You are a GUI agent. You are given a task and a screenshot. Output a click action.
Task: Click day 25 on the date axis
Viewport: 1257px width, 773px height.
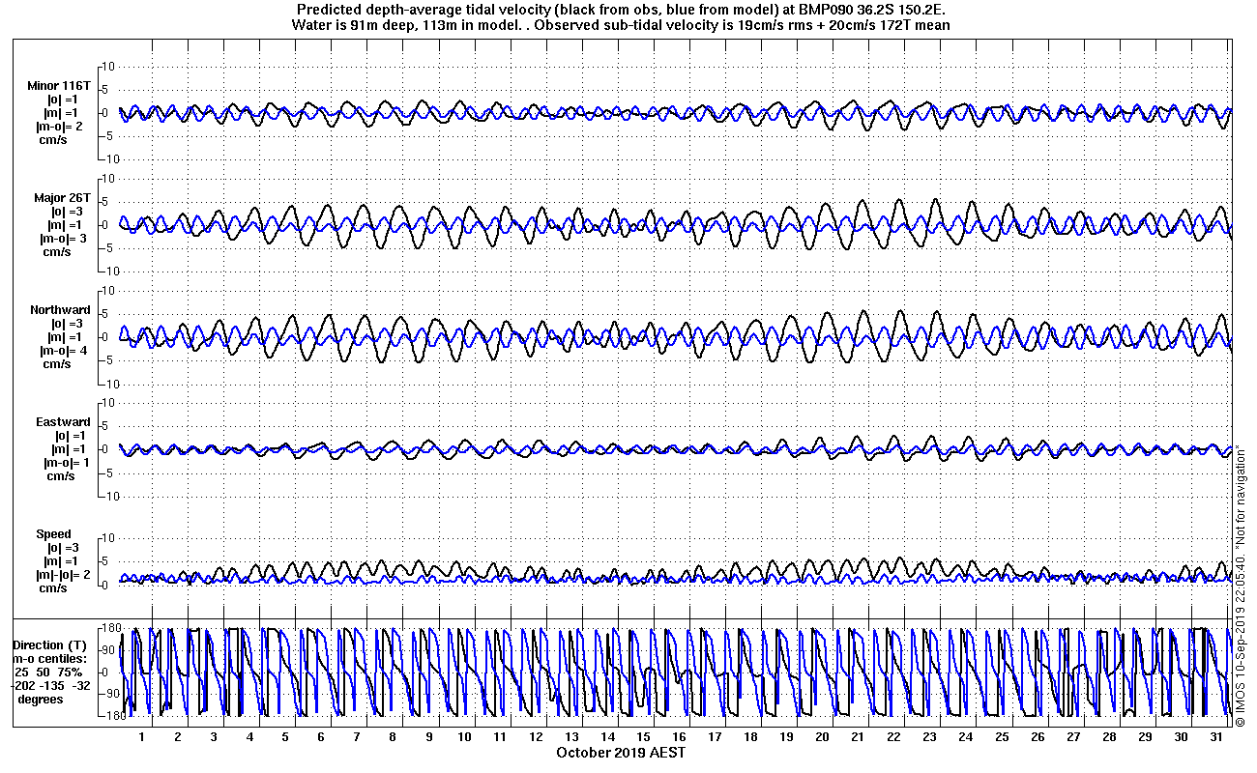click(x=1001, y=736)
